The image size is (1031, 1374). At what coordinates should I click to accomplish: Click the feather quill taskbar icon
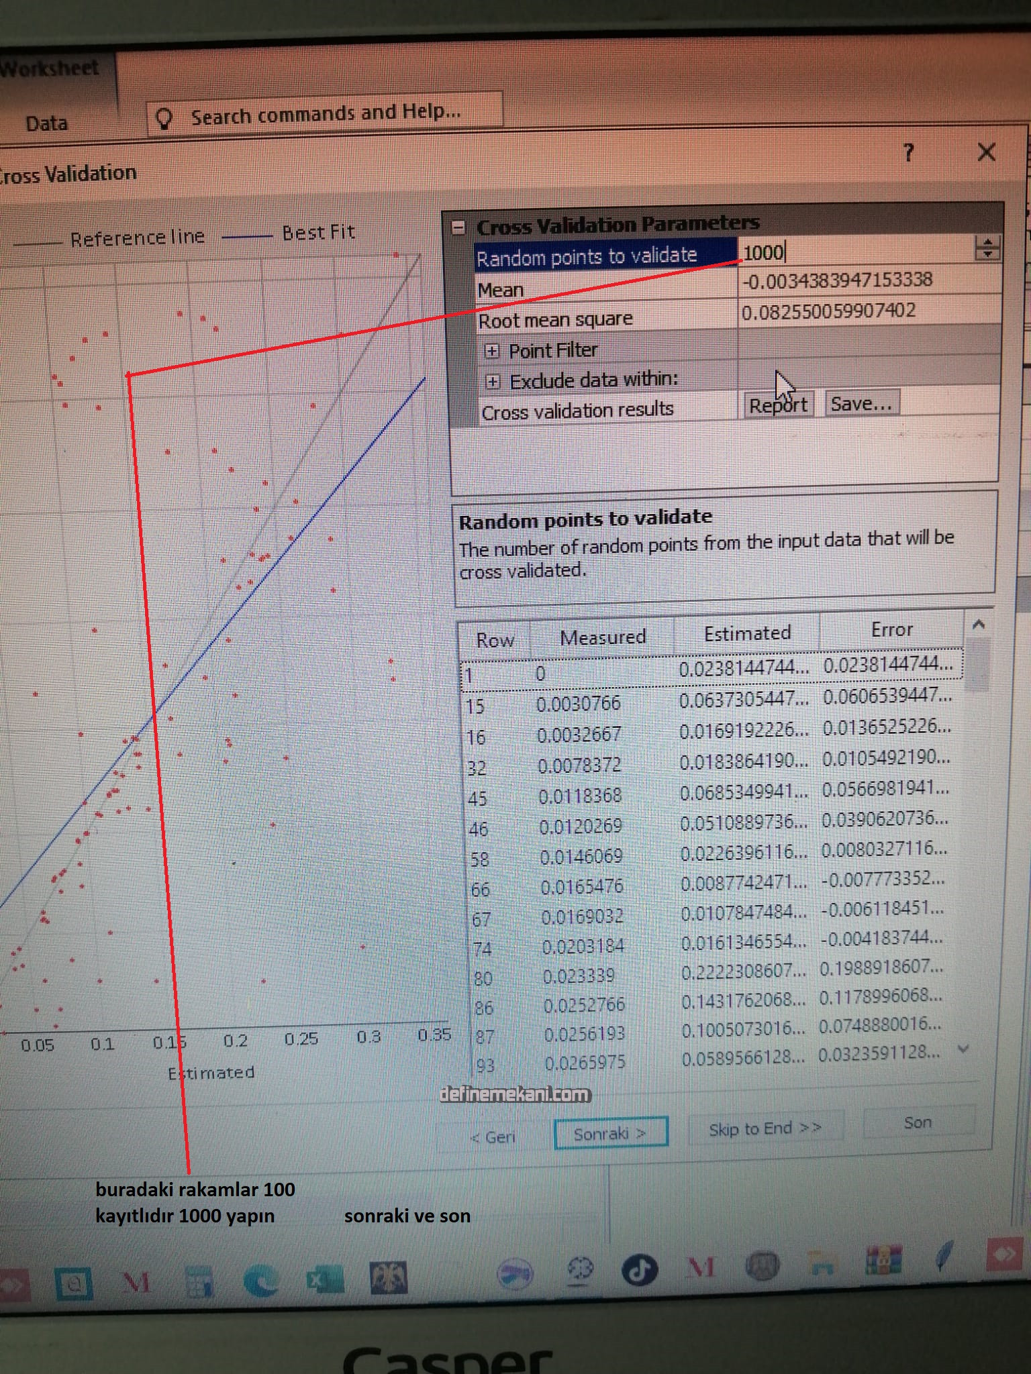(943, 1255)
